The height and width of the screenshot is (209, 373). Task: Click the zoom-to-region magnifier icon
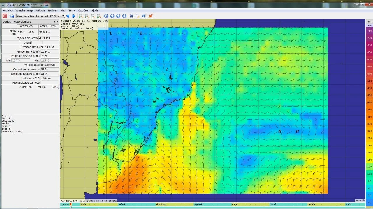coord(92,16)
